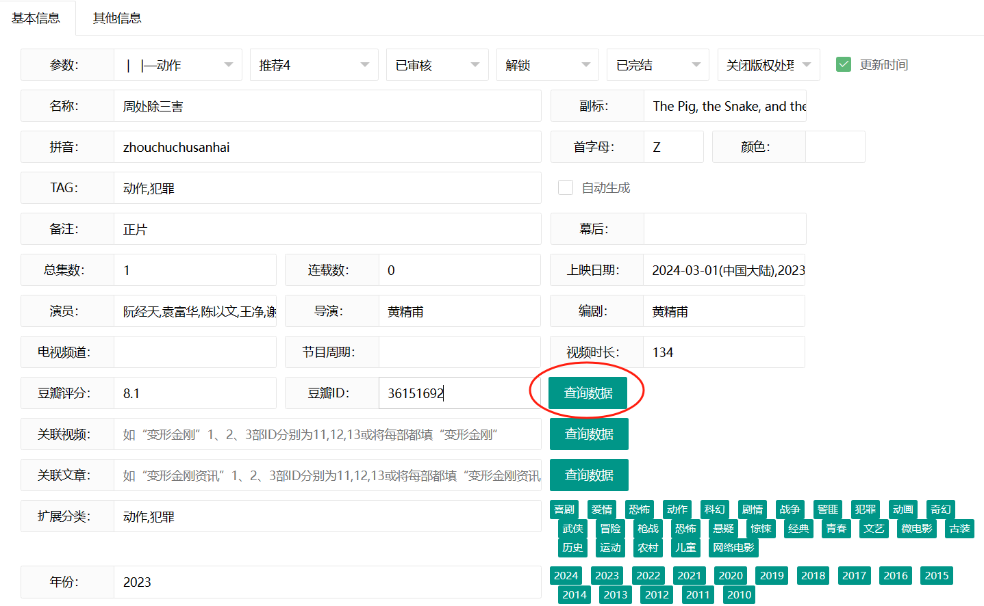Click the 备注 field containing 正片

pos(327,229)
